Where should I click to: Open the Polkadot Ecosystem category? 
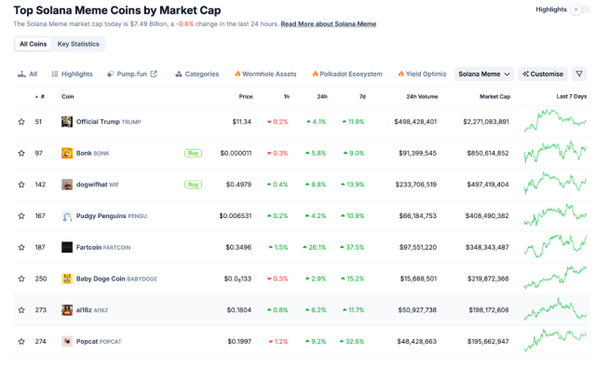point(347,74)
